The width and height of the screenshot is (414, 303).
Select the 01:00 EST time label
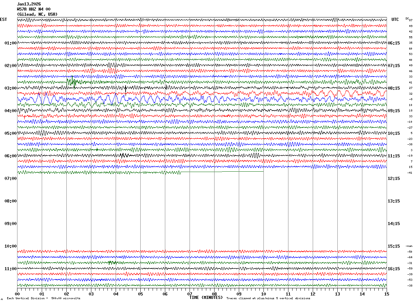click(x=11, y=43)
